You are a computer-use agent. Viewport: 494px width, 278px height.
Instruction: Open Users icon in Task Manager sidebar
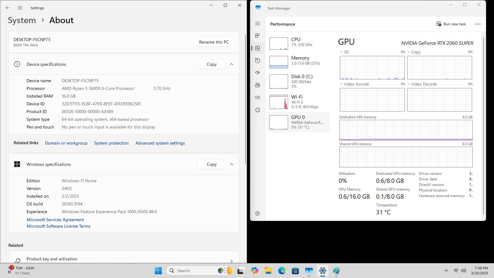click(257, 85)
